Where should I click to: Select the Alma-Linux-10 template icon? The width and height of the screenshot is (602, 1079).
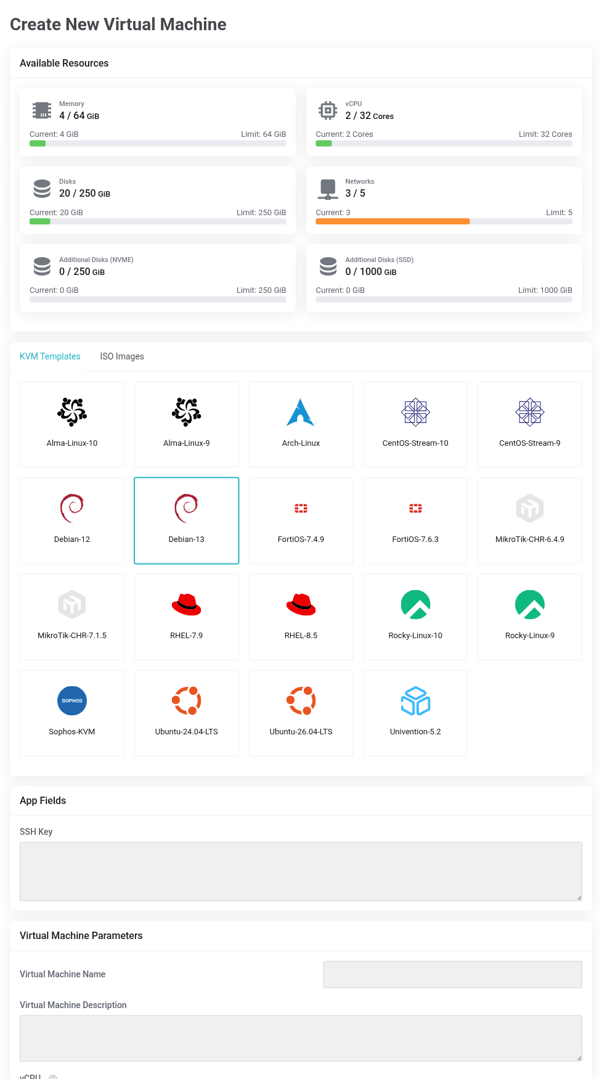[72, 412]
